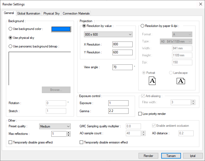Click the Portrait page orientation icon
Screen dimensions: 205x161
click(x=152, y=81)
